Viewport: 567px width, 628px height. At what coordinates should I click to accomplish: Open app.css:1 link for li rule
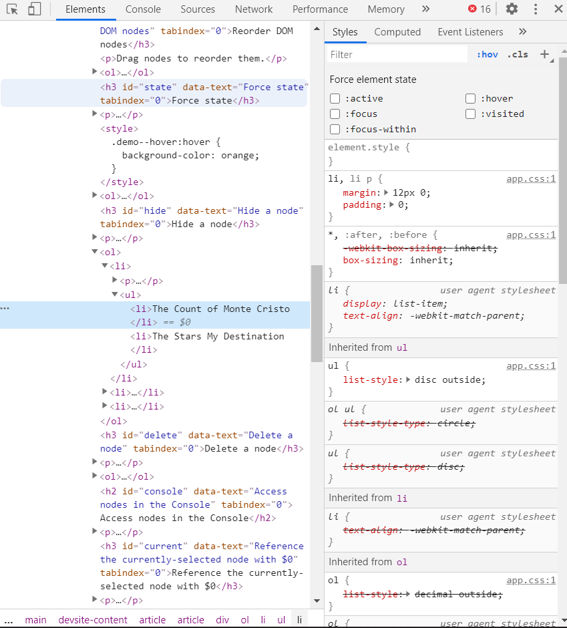coord(530,178)
